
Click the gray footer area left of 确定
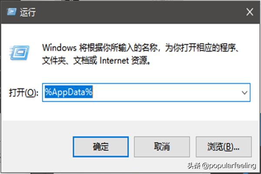click(x=37, y=147)
